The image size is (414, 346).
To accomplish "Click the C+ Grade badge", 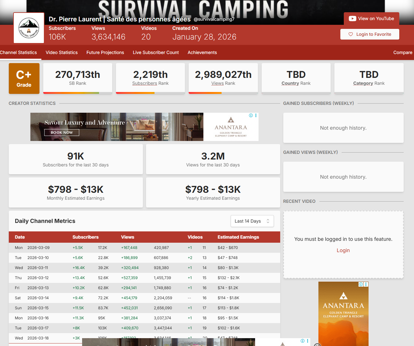I will [x=24, y=78].
